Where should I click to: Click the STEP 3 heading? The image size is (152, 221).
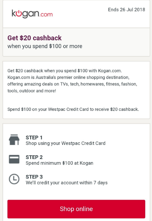(x=34, y=177)
